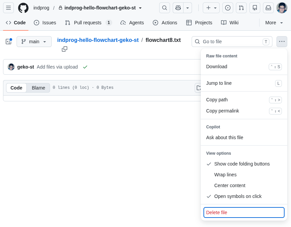Focus the Go to file search field
291x227 pixels.
(232, 42)
